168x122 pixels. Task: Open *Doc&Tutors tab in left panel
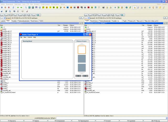[34, 21]
